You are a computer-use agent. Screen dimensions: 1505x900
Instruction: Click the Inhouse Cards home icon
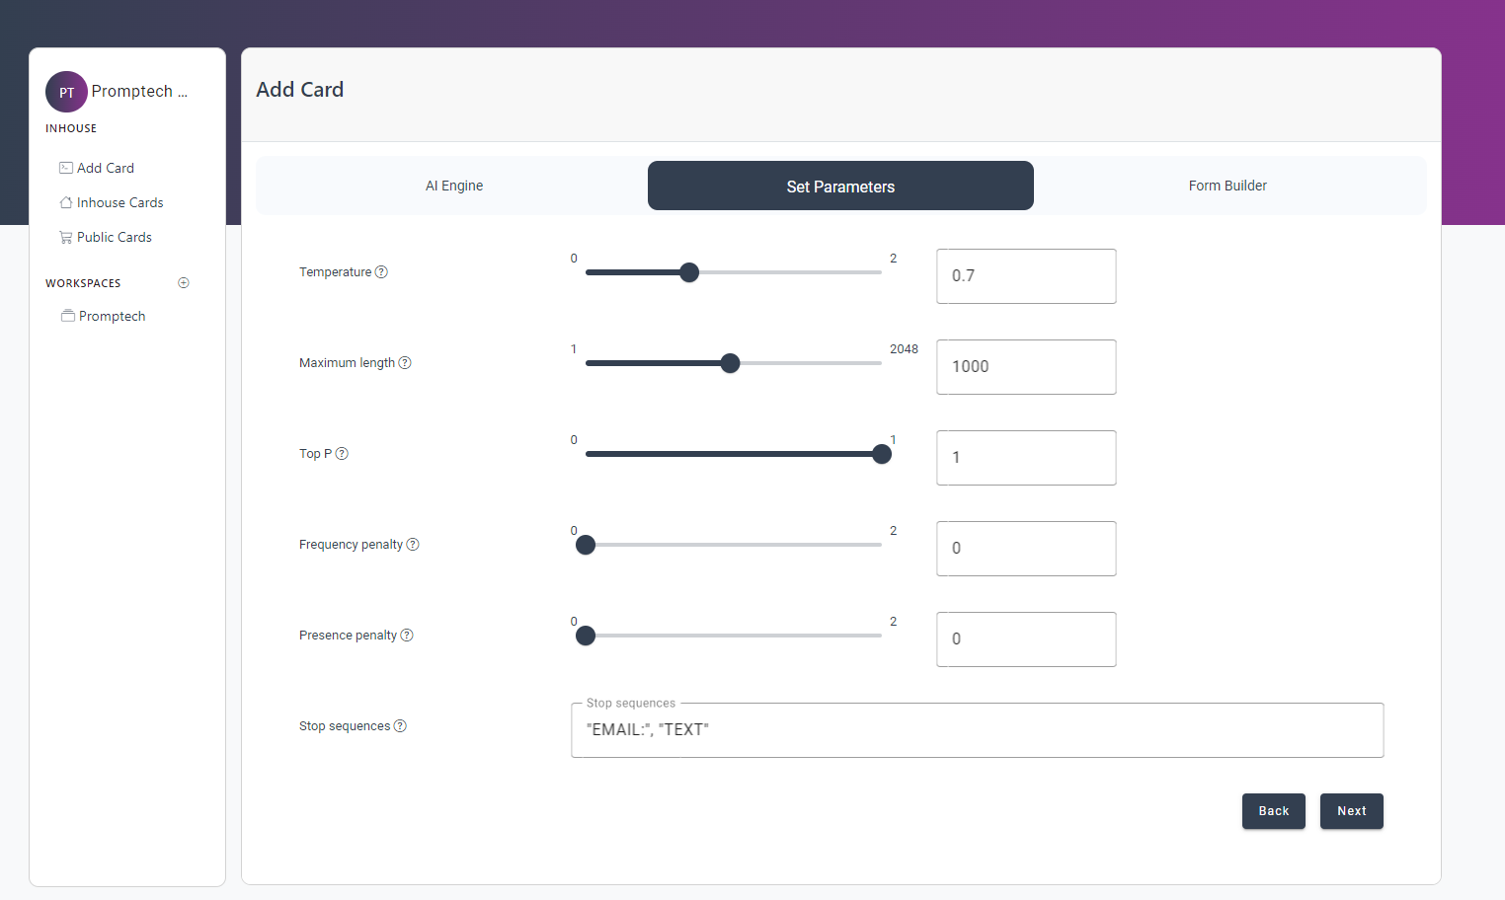click(x=66, y=202)
